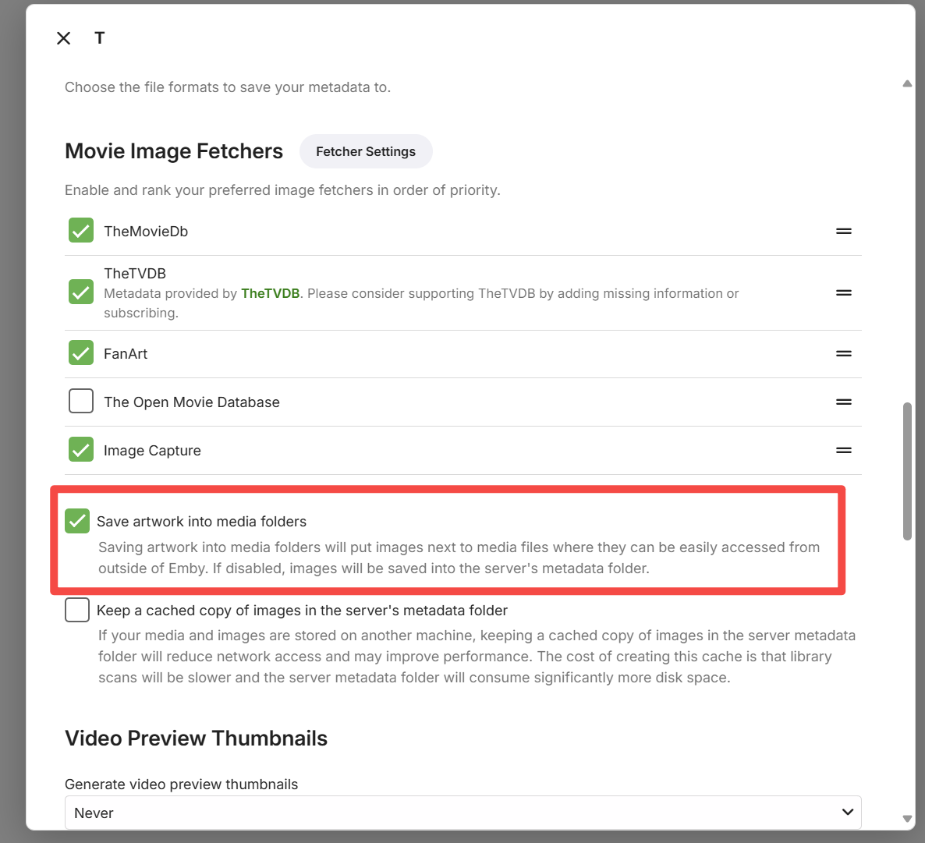Open Fetcher Settings for movie images
Image resolution: width=925 pixels, height=843 pixels.
point(365,151)
